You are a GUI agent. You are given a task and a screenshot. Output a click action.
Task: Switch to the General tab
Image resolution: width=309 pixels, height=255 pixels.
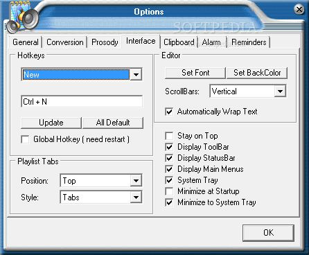pyautogui.click(x=26, y=42)
